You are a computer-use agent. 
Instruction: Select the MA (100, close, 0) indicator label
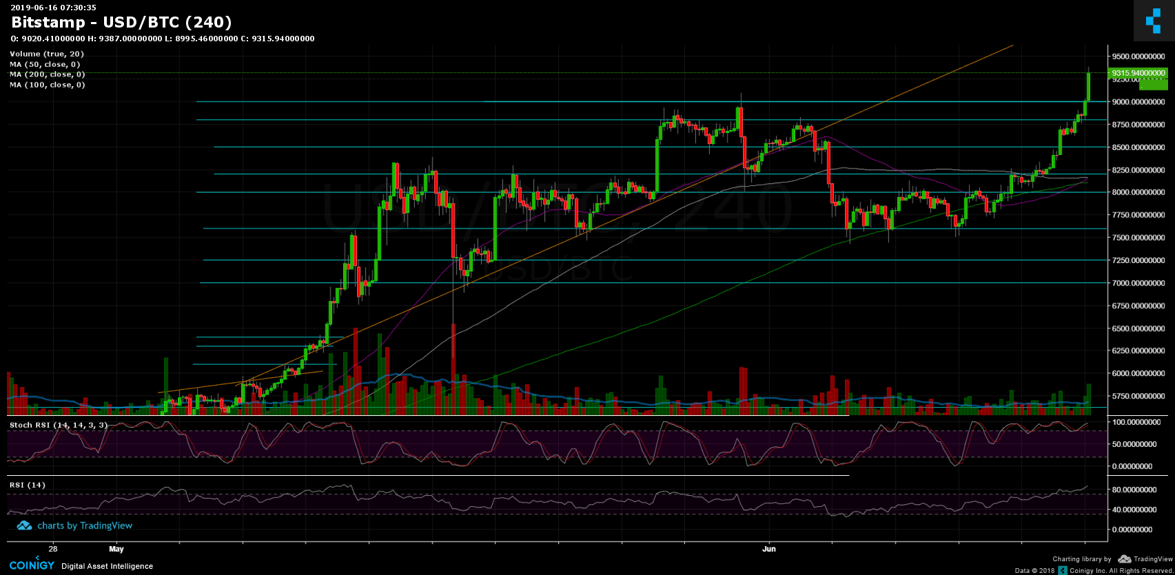tap(48, 85)
